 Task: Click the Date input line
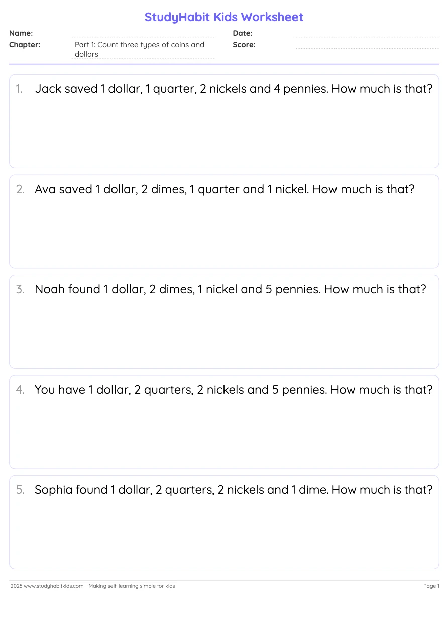point(367,34)
